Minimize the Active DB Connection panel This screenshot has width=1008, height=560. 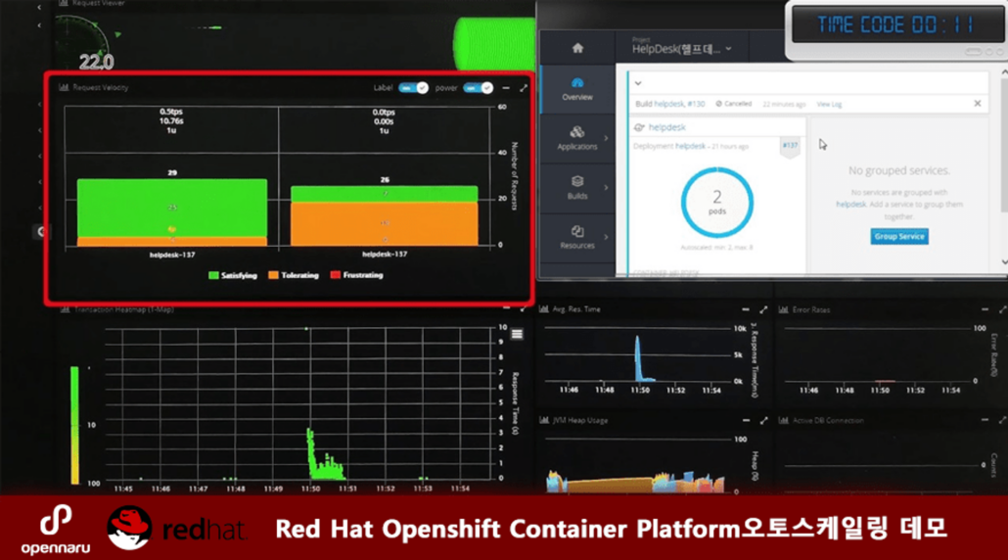coord(985,420)
